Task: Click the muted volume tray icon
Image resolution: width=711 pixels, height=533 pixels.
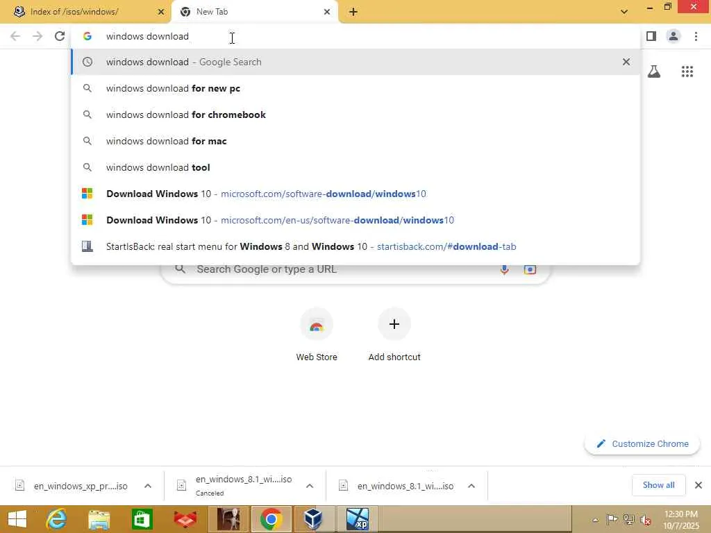Action: pos(645,520)
